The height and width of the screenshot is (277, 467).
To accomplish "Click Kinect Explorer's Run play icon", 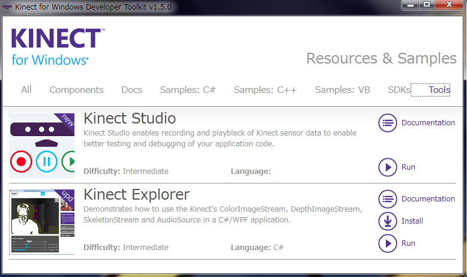I will click(388, 243).
